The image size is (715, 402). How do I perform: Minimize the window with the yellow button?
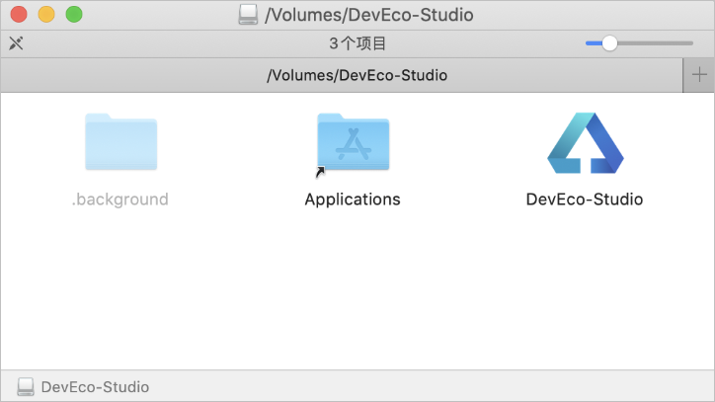46,15
